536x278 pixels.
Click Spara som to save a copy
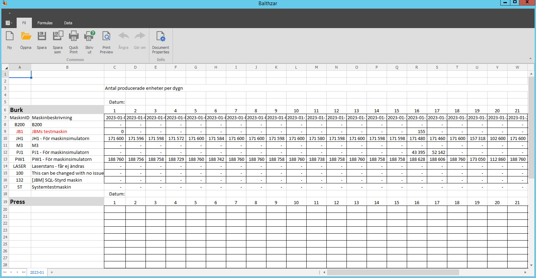(57, 40)
